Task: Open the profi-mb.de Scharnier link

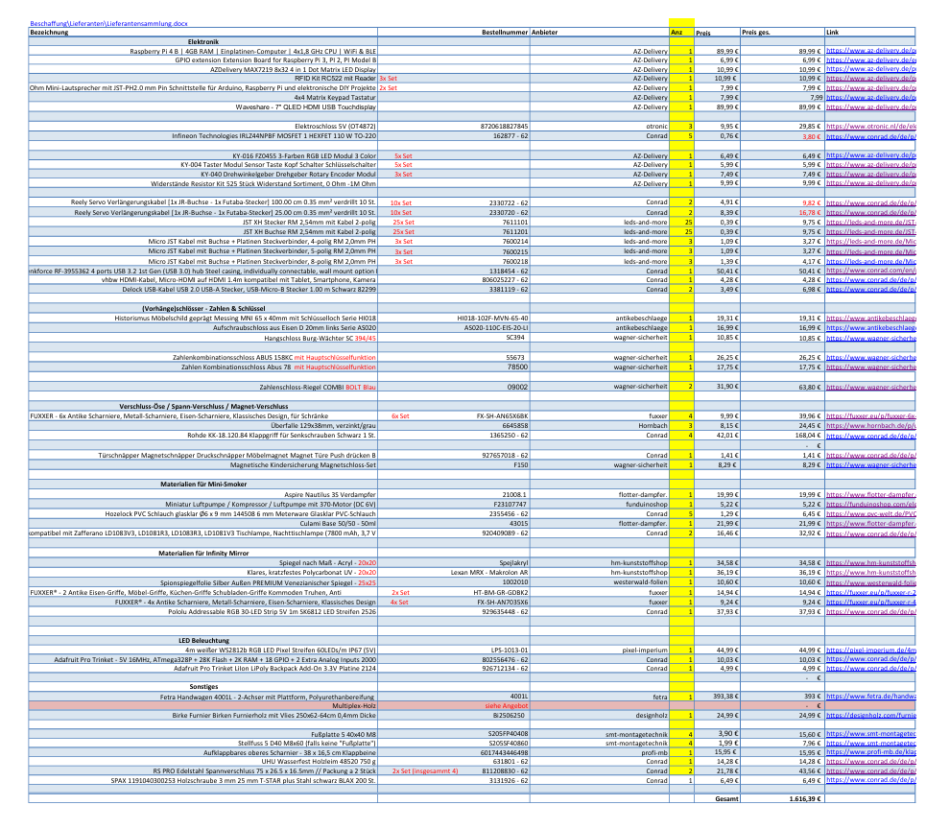Action: tap(870, 752)
